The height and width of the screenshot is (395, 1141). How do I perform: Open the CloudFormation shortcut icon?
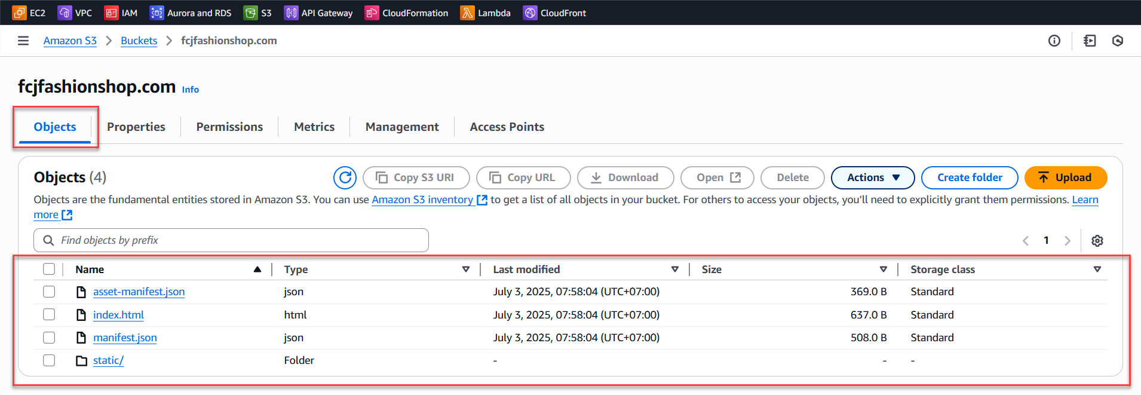pos(372,13)
